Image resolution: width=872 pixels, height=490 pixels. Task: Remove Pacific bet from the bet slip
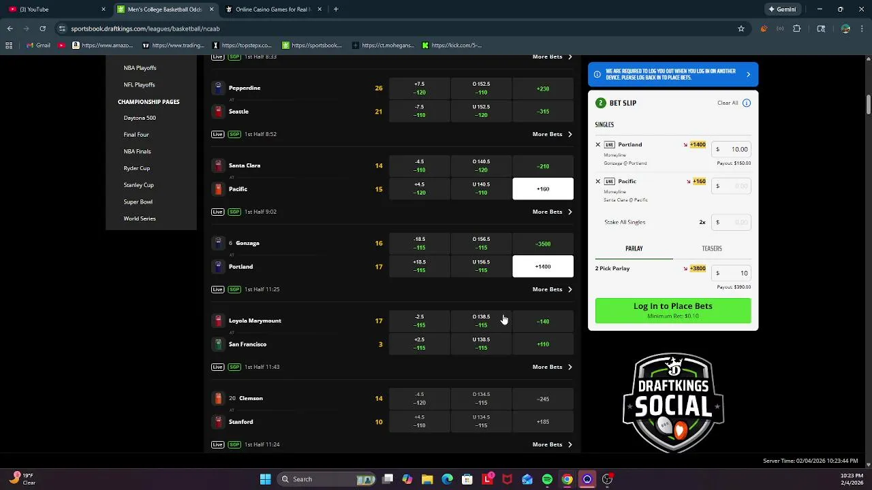598,181
